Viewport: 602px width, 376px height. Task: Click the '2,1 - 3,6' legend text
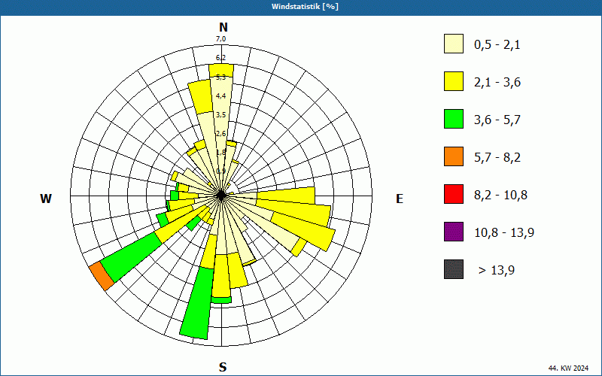pos(497,83)
